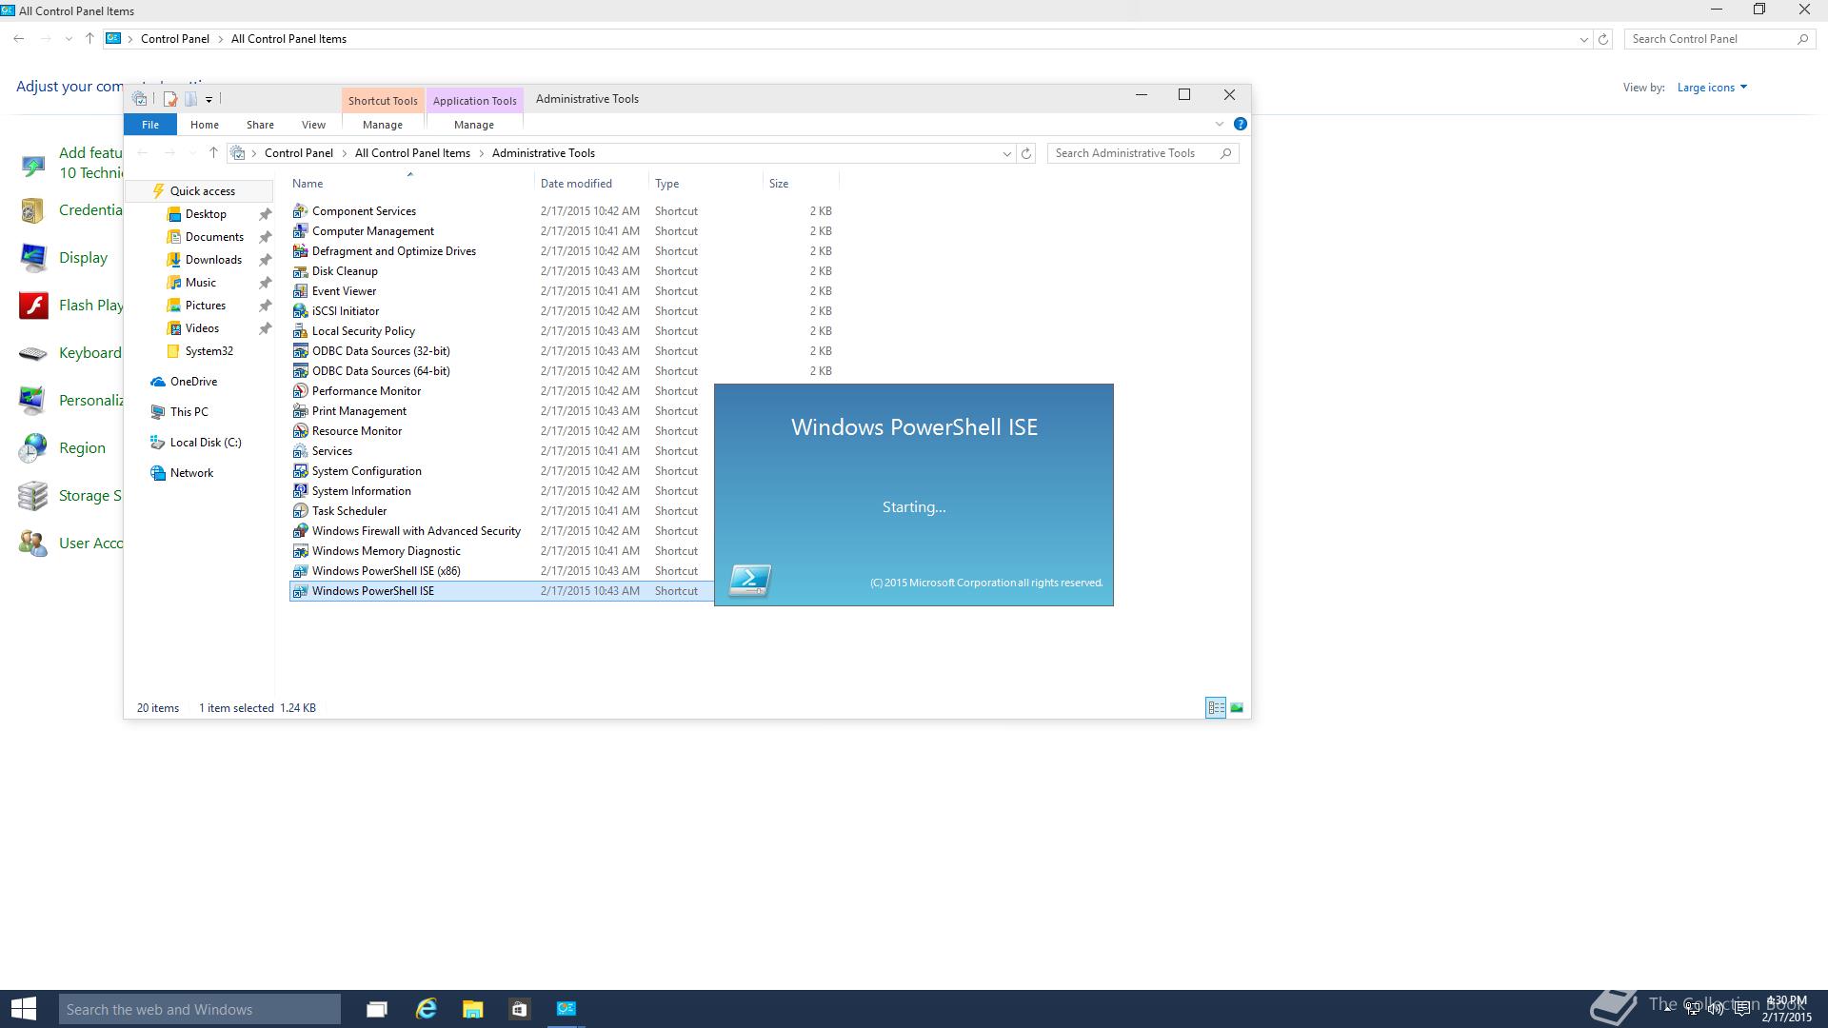Expand the ribbon with the chevron

tap(1220, 124)
